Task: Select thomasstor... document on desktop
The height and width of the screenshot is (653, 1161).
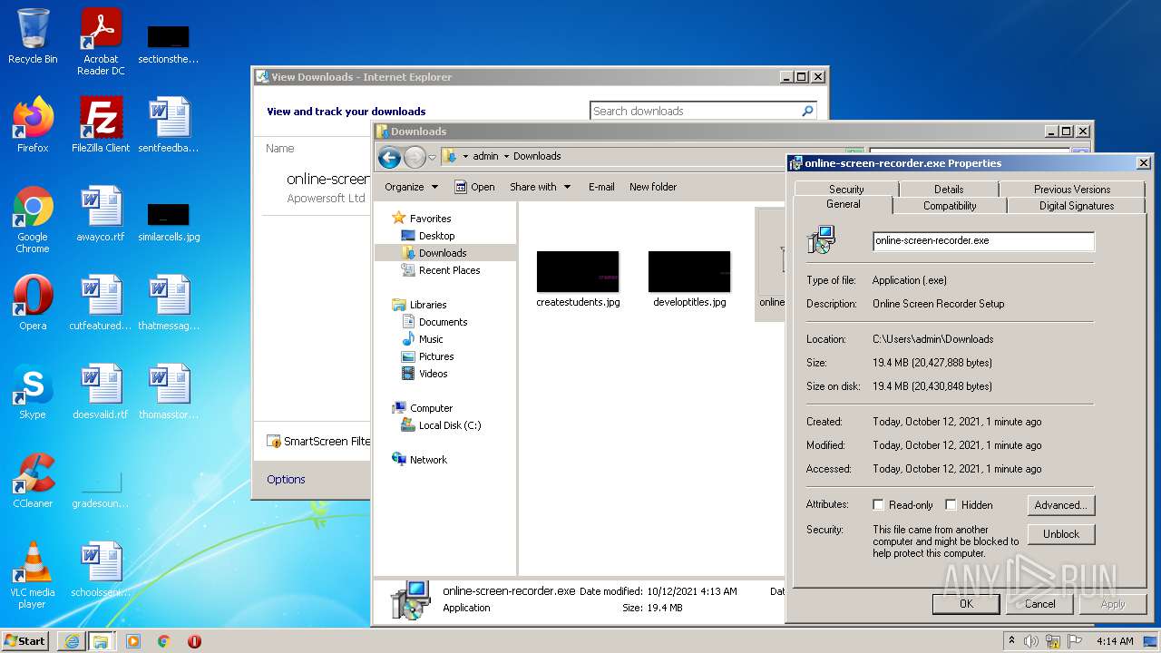Action: 169,392
